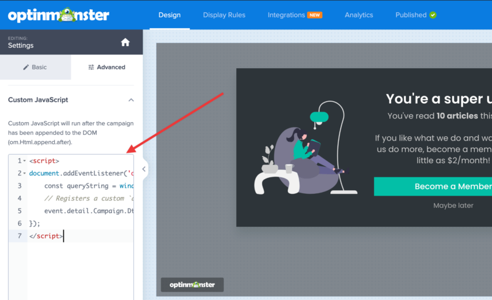Screen dimensions: 492x300
Task: Switch to Display Rules tab
Action: pos(224,15)
